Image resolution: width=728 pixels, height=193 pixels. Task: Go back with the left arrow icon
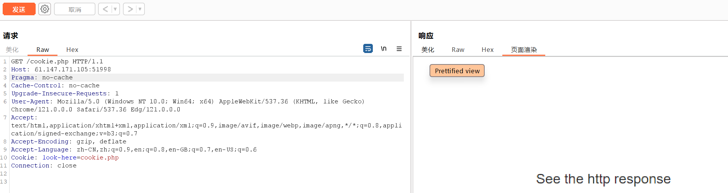pyautogui.click(x=105, y=9)
